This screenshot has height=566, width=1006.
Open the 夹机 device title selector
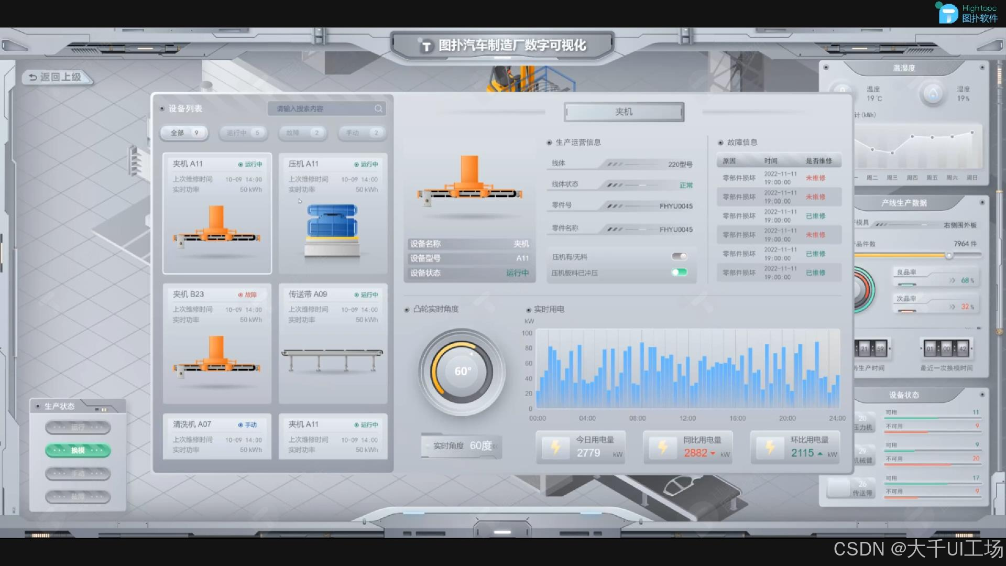[624, 112]
